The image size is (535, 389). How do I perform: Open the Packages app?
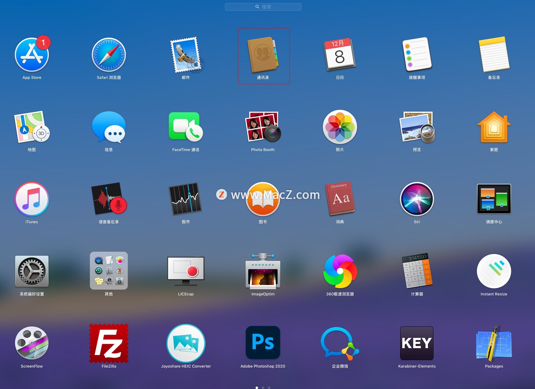click(x=494, y=343)
